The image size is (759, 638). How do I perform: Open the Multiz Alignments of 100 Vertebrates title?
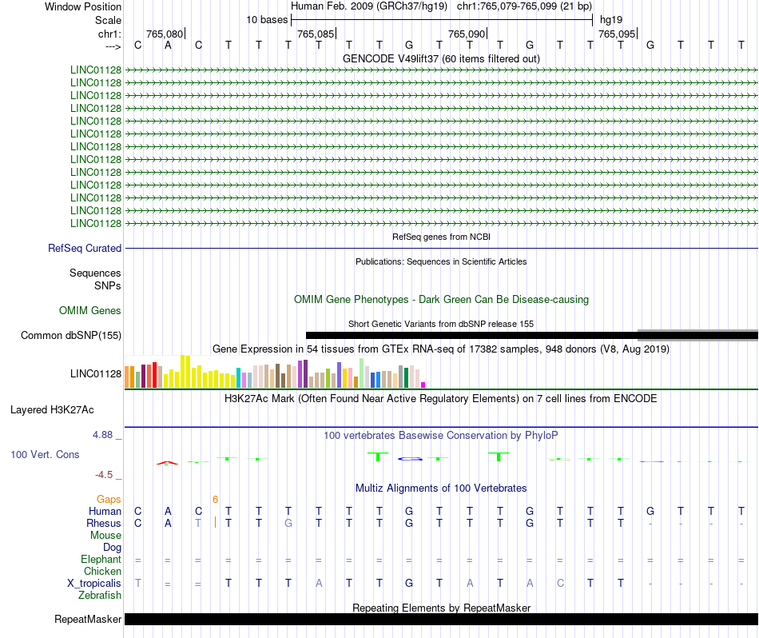pos(441,488)
